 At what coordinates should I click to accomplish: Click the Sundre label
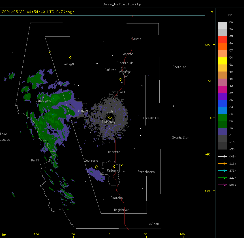83,111
